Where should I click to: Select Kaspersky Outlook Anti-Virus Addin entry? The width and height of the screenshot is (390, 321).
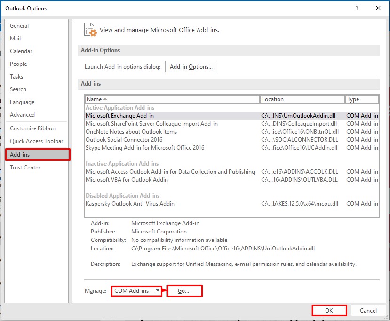click(130, 204)
